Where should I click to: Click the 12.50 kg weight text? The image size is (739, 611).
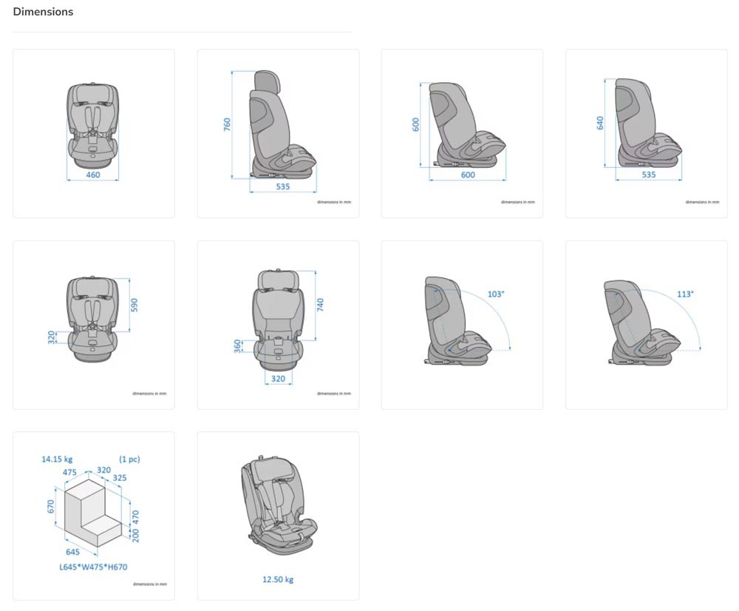tap(278, 579)
